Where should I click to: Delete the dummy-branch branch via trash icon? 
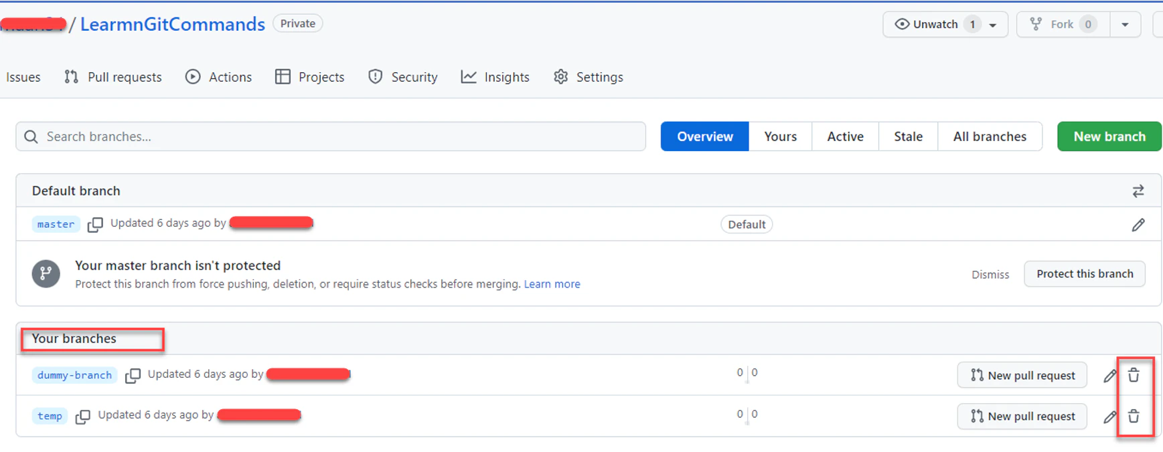1134,375
